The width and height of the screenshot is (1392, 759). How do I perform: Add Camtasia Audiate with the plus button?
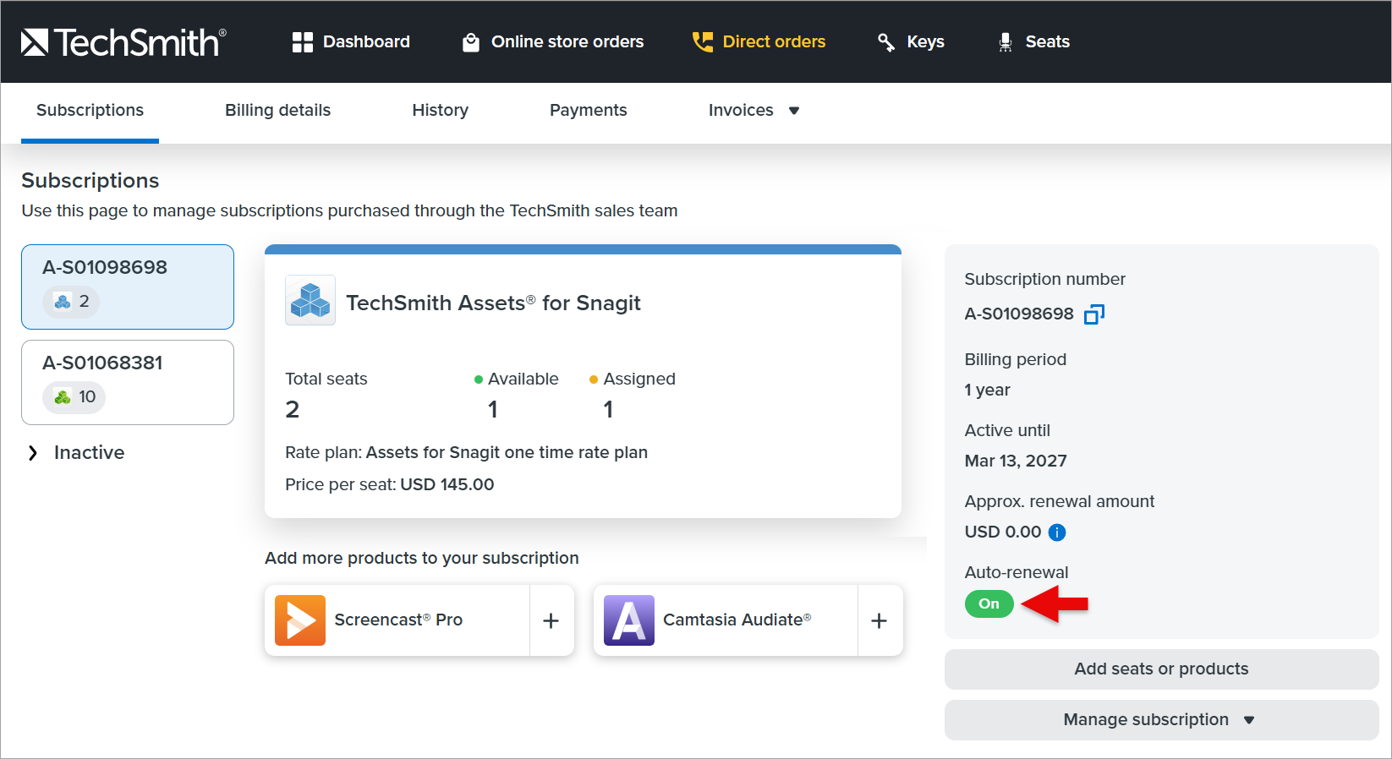[879, 620]
